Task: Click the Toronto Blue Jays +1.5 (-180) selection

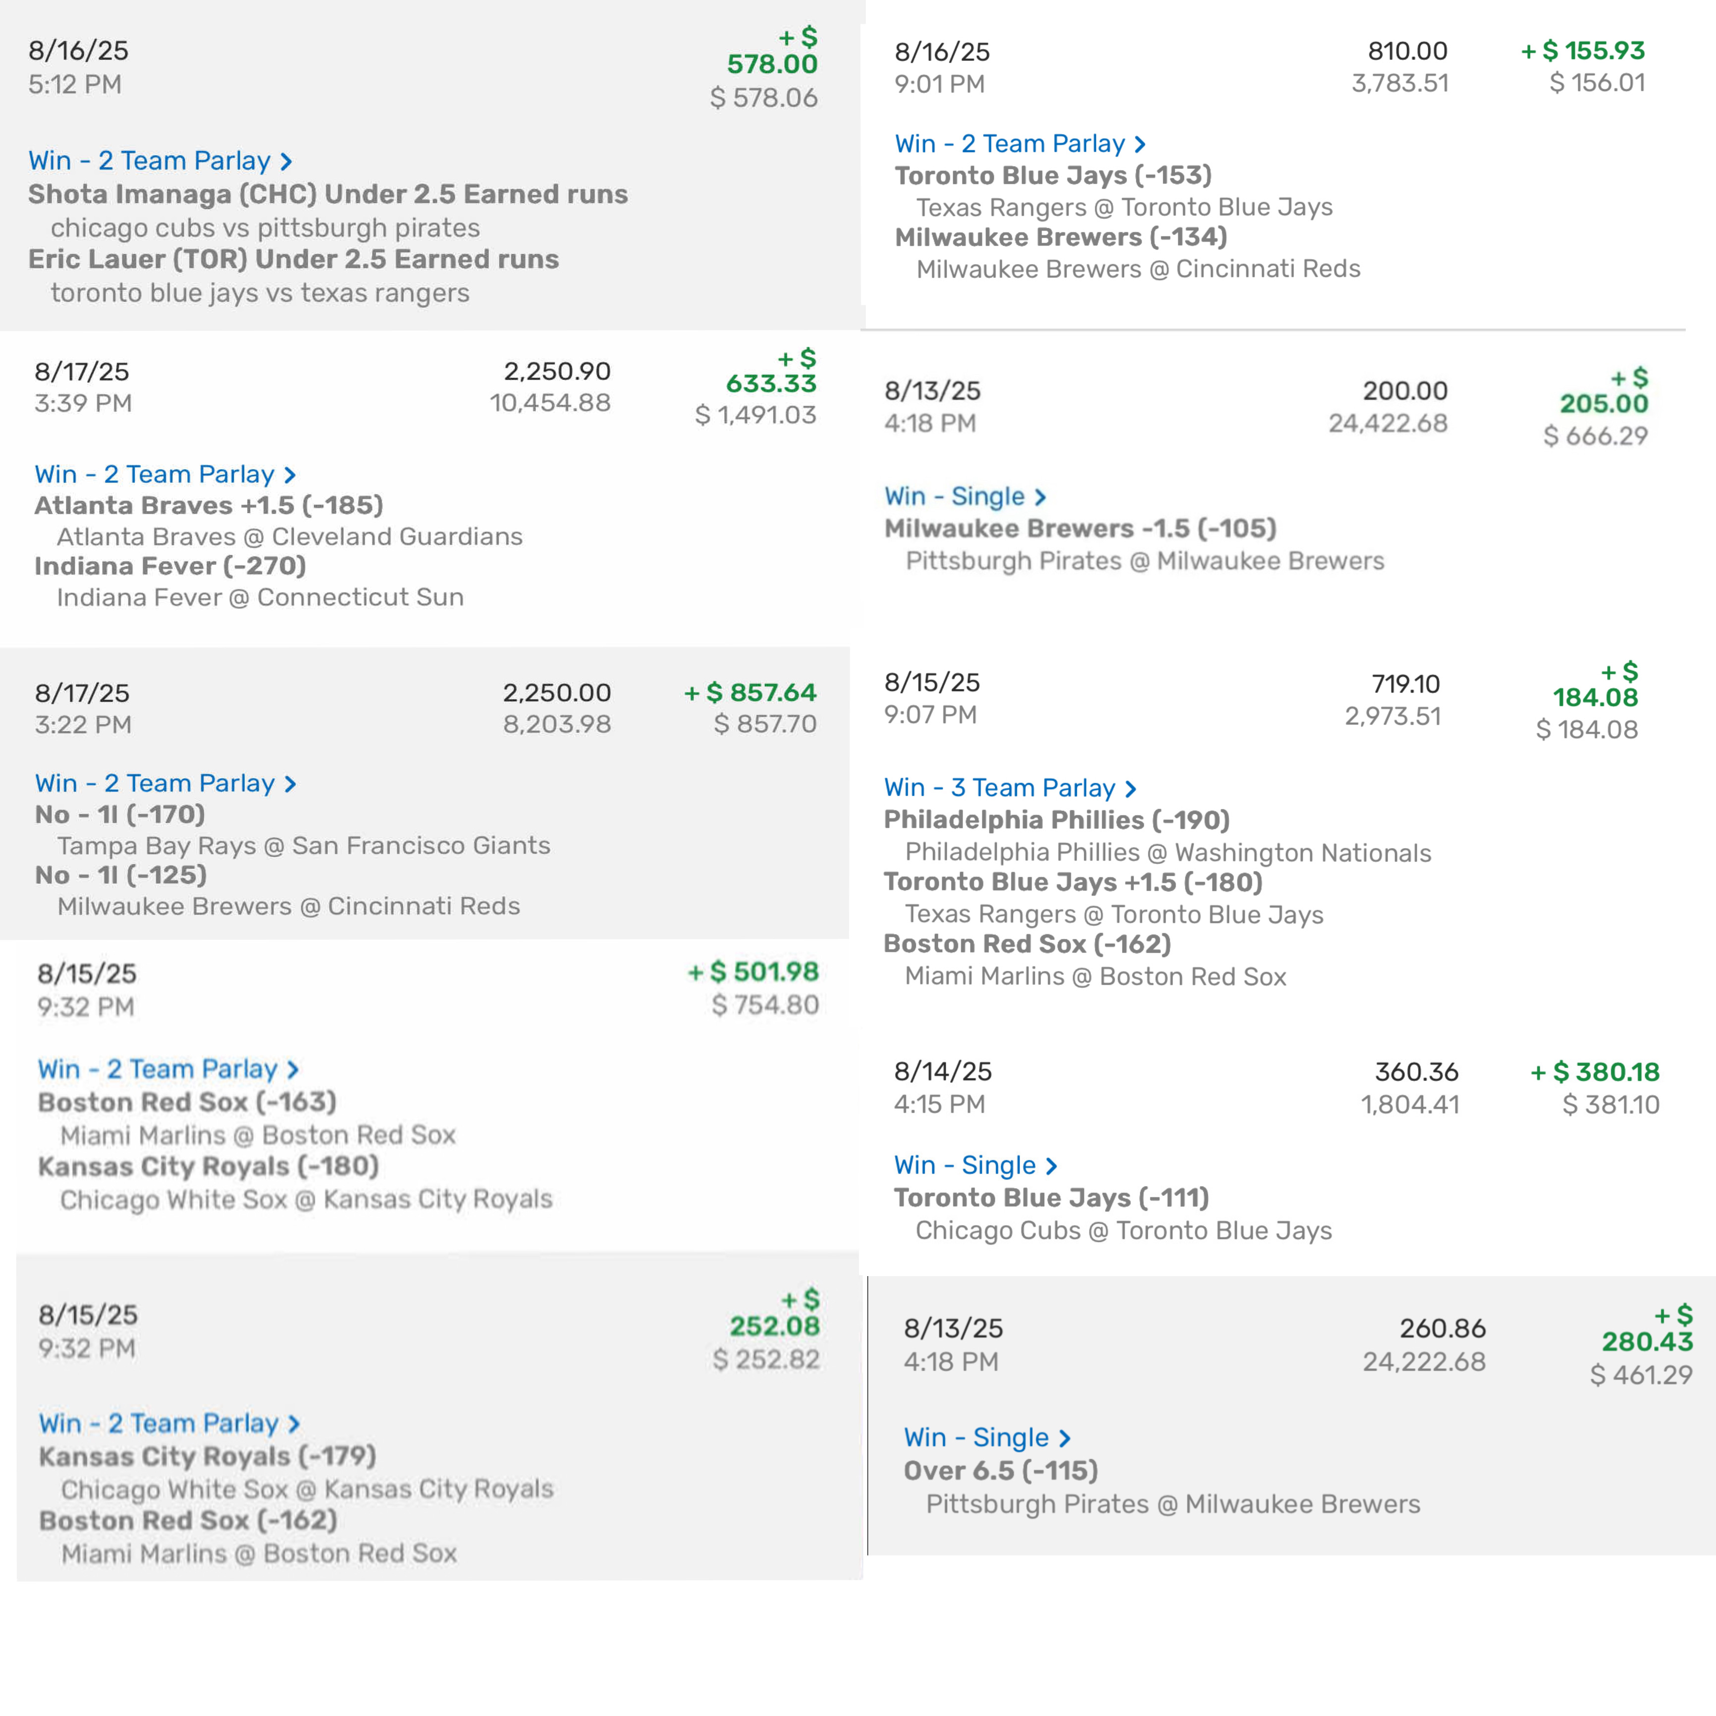Action: pos(1073,882)
